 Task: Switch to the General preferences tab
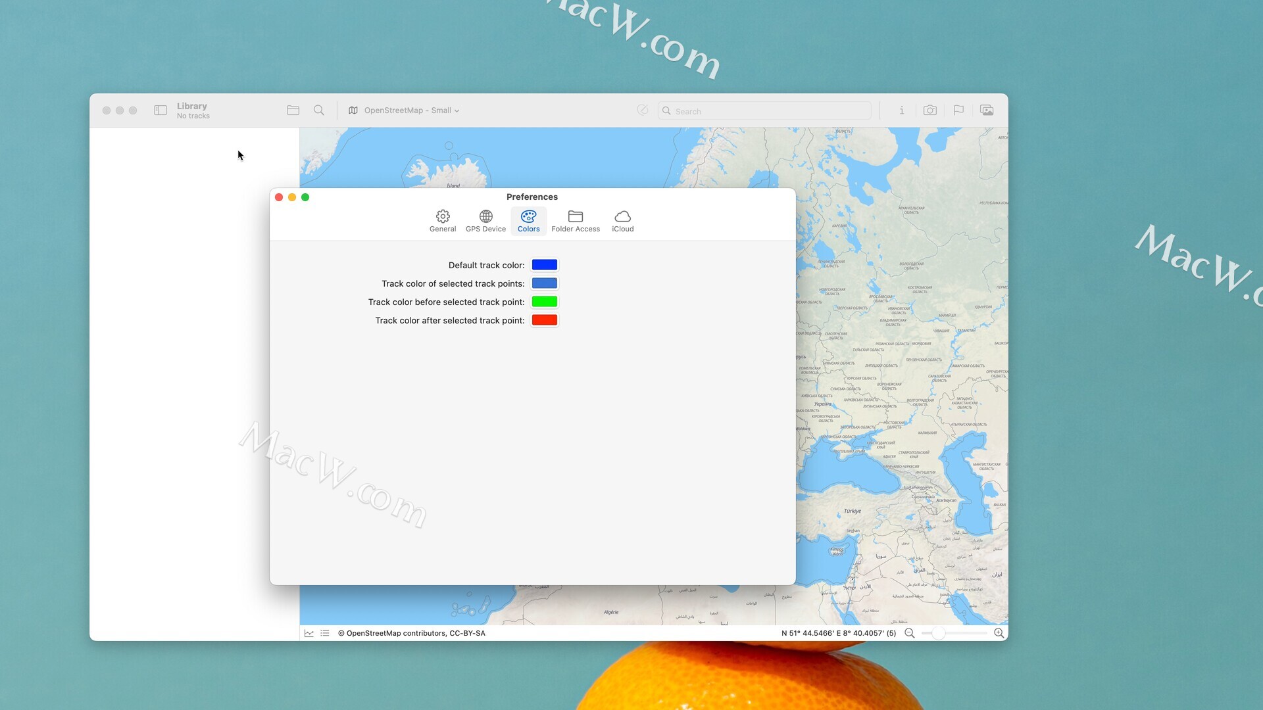tap(443, 221)
